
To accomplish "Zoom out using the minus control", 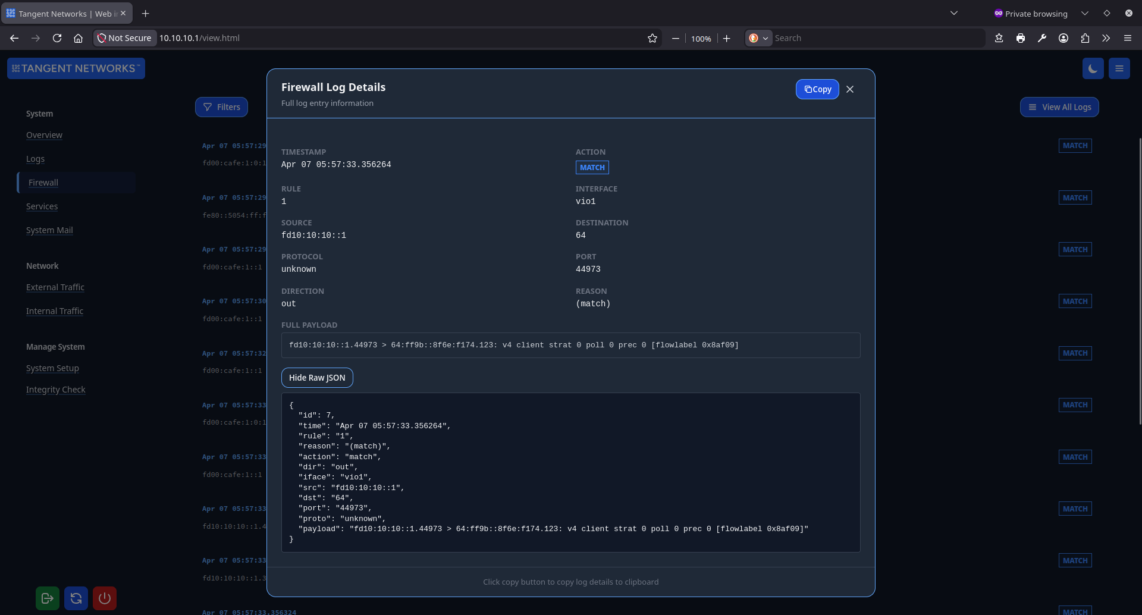I will point(675,38).
